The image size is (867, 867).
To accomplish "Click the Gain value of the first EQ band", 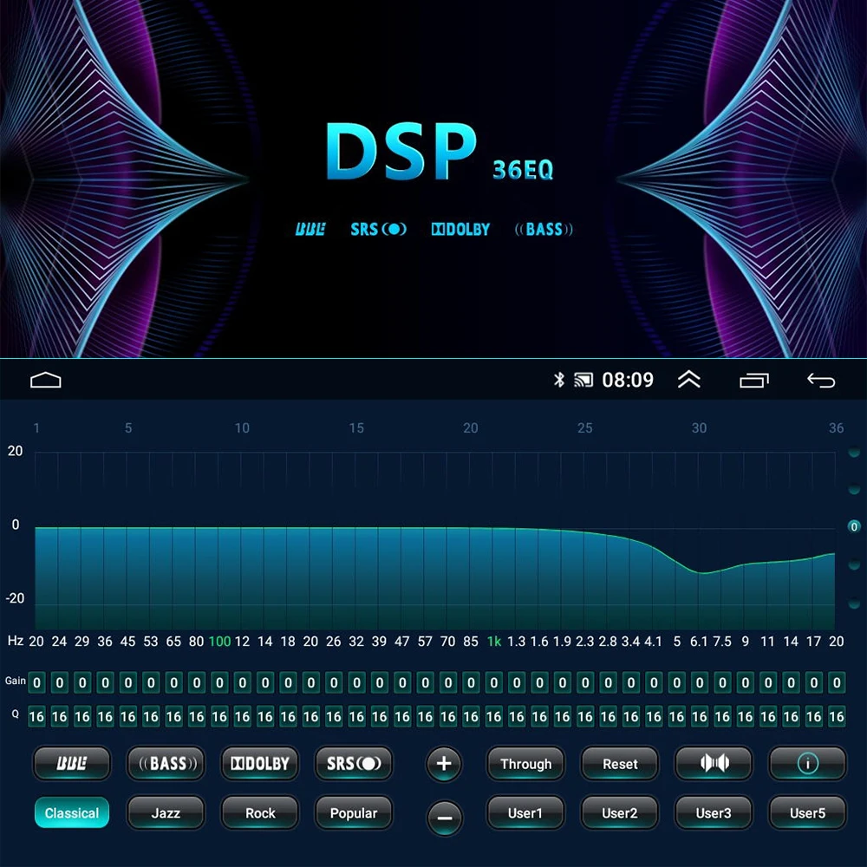I will (36, 682).
